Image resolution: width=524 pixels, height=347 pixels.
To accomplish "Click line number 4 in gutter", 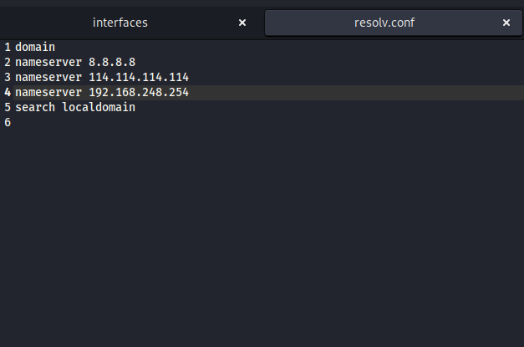I will click(x=8, y=92).
